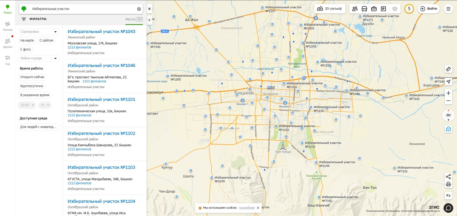Click the ruler measurement tool icon

pos(448,69)
